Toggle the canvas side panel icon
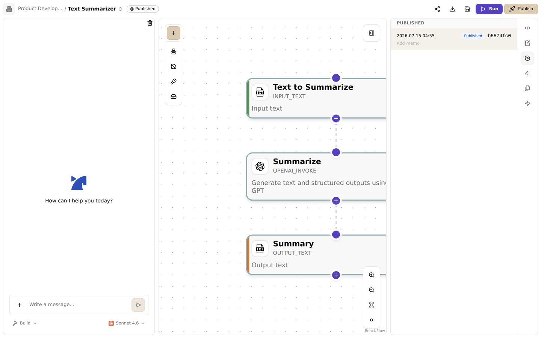Viewport: 541px width, 338px height. tap(372, 33)
